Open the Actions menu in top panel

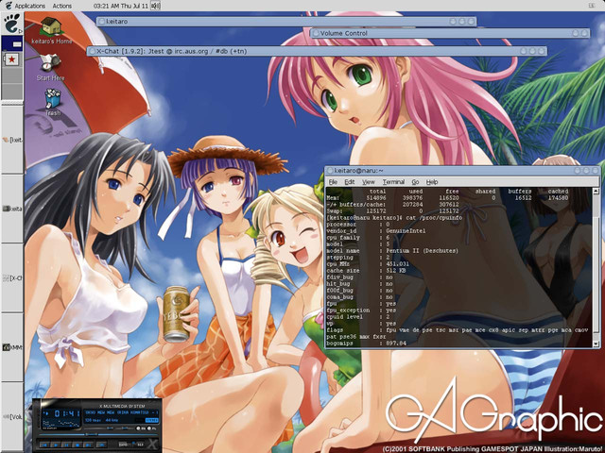(x=61, y=6)
